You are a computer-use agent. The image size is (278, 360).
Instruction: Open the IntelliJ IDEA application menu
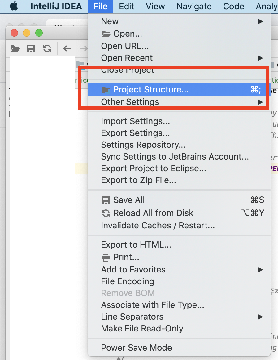[56, 7]
